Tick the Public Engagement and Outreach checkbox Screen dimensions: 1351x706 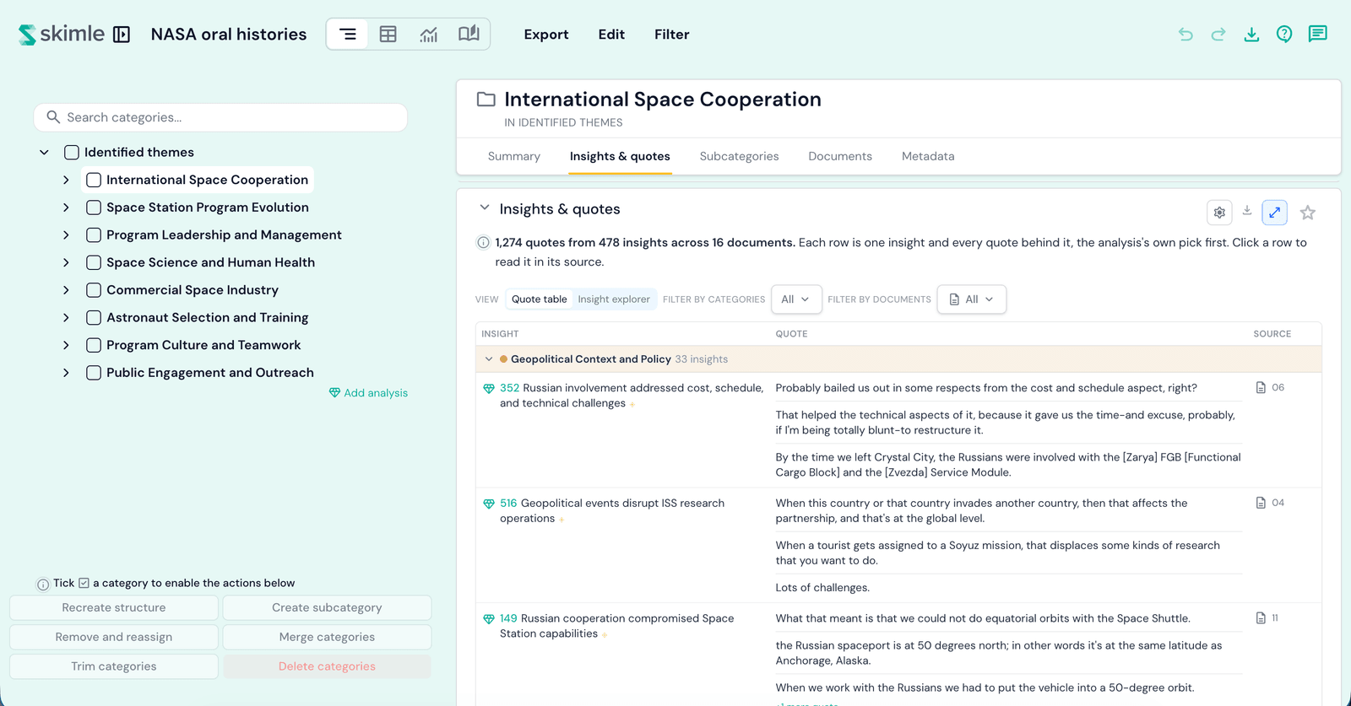tap(94, 373)
